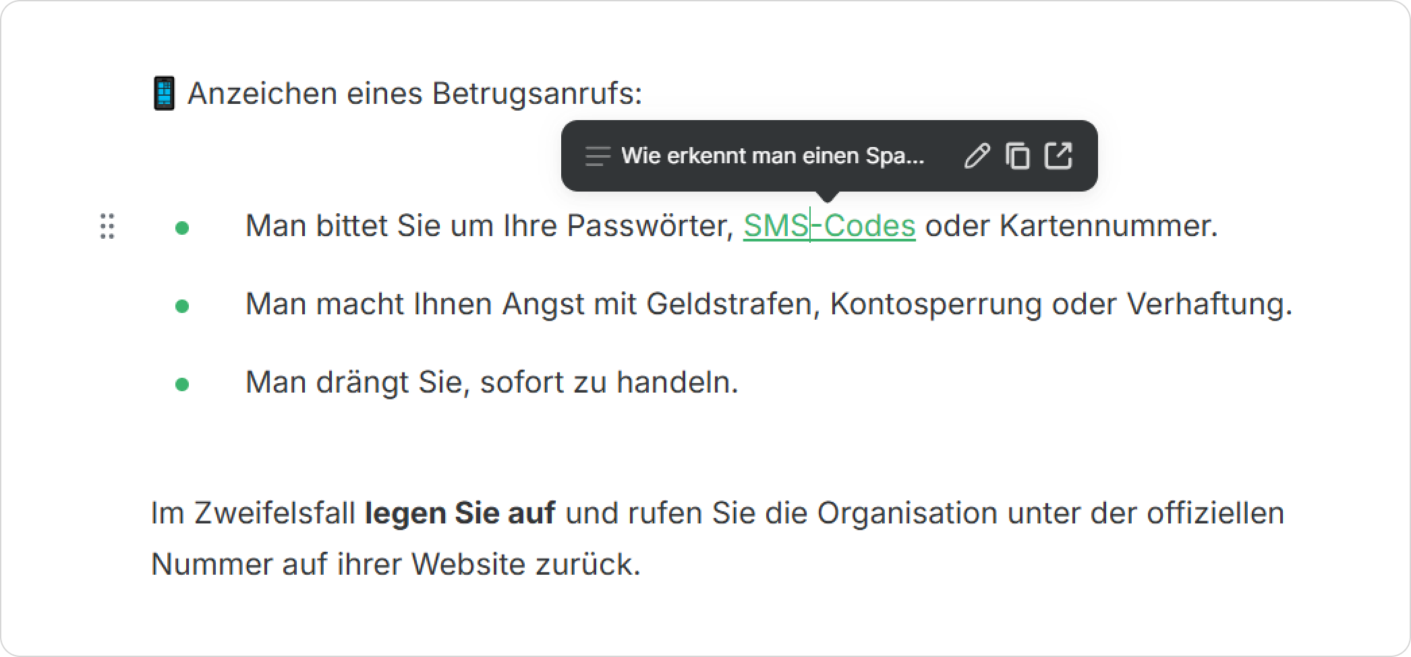Open link in new tab icon

click(1058, 155)
